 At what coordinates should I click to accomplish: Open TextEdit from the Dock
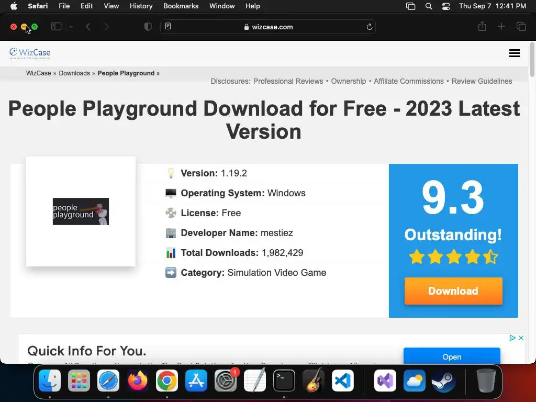click(x=255, y=380)
